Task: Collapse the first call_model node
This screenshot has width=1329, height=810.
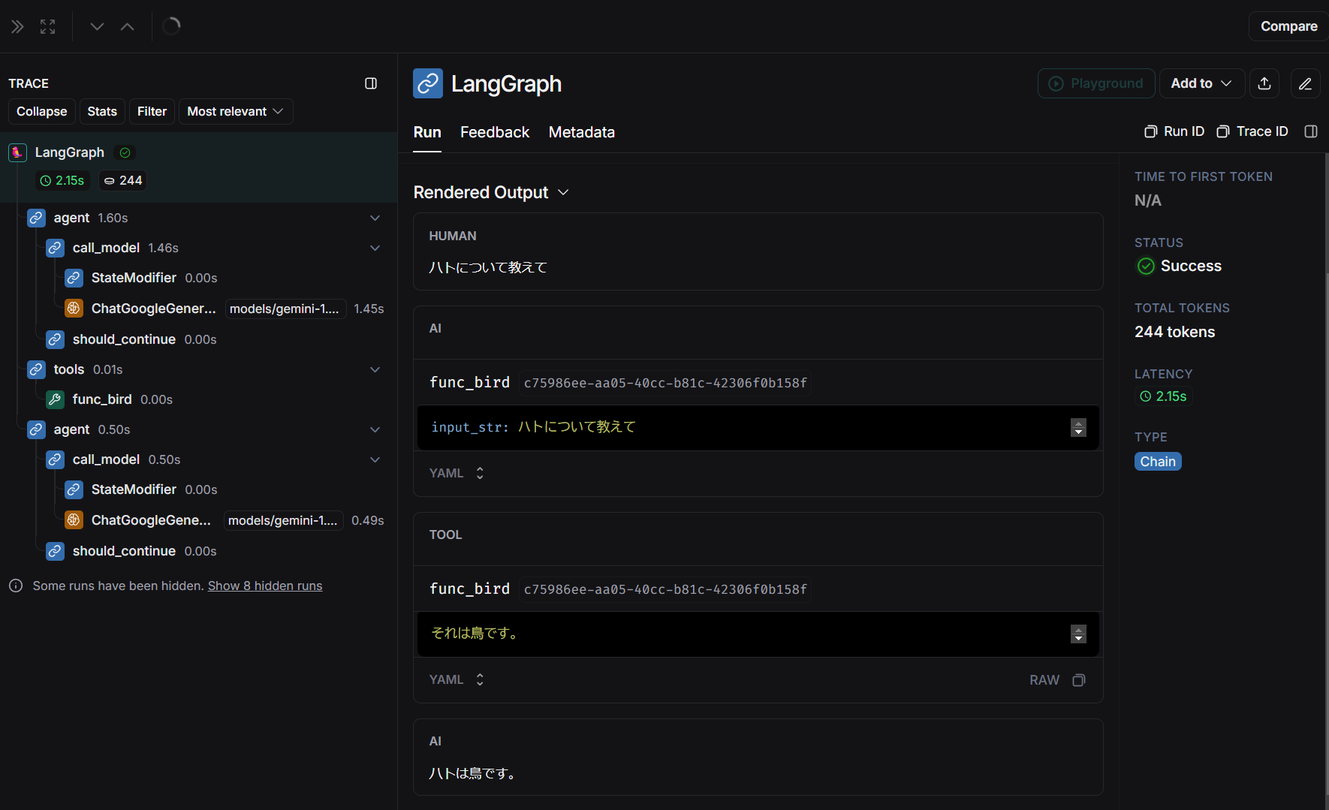Action: [x=375, y=248]
